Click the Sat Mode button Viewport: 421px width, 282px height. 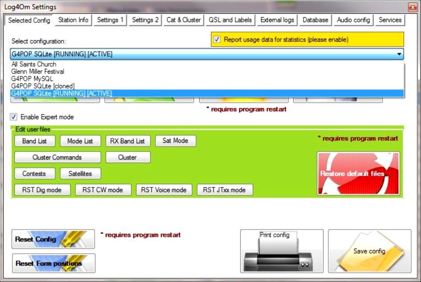(175, 141)
